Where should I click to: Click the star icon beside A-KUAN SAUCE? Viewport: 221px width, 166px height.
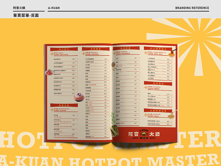(146, 115)
